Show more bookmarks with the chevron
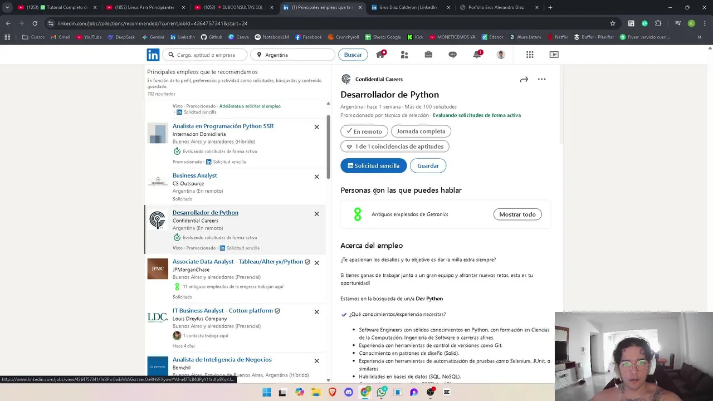713x401 pixels. tap(699, 37)
